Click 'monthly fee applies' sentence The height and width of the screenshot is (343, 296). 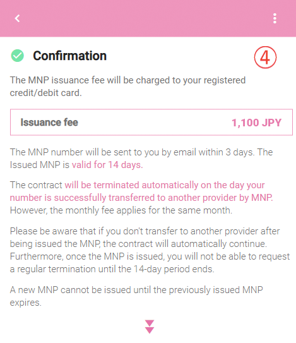(121, 210)
